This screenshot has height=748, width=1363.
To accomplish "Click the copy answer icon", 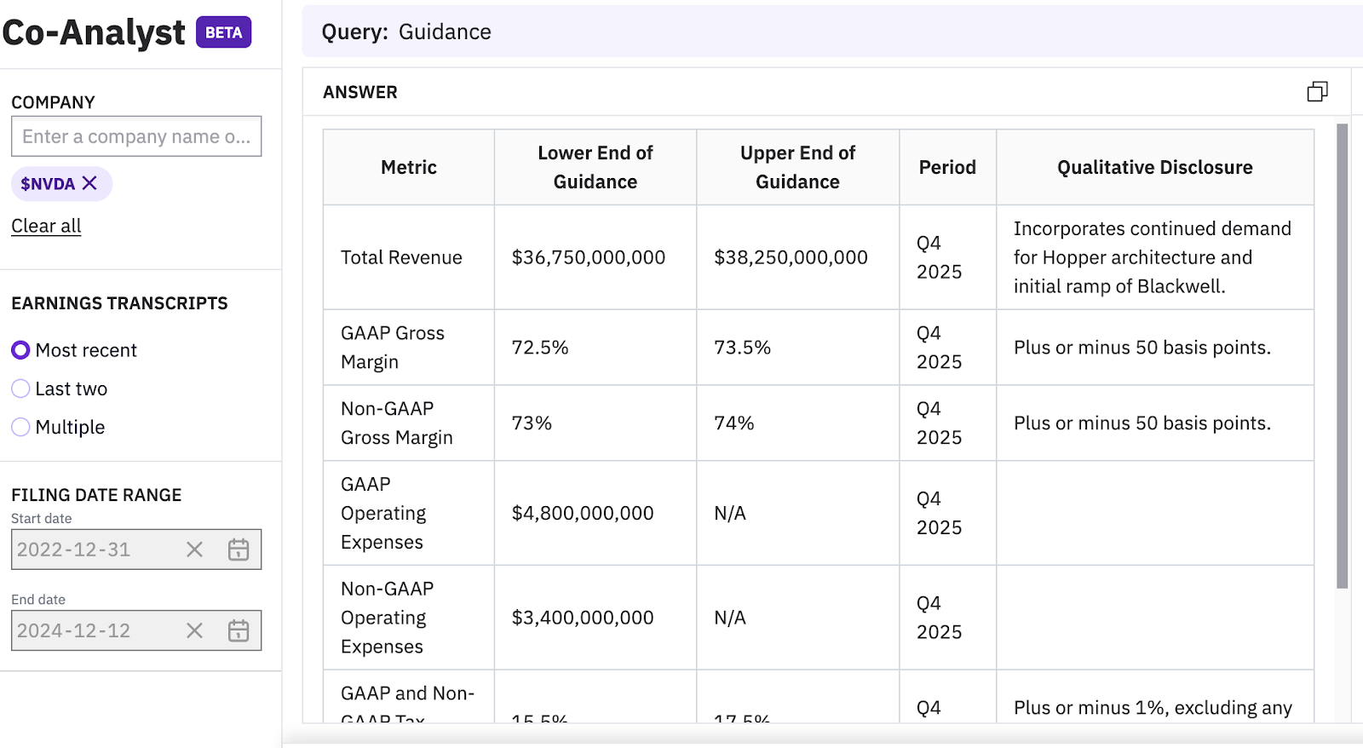I will (x=1317, y=92).
